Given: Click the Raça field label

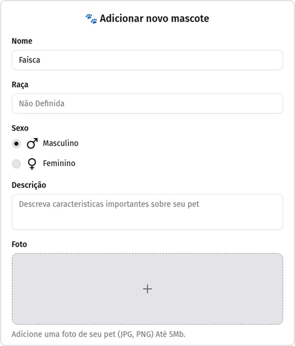Looking at the screenshot, I should pos(20,85).
